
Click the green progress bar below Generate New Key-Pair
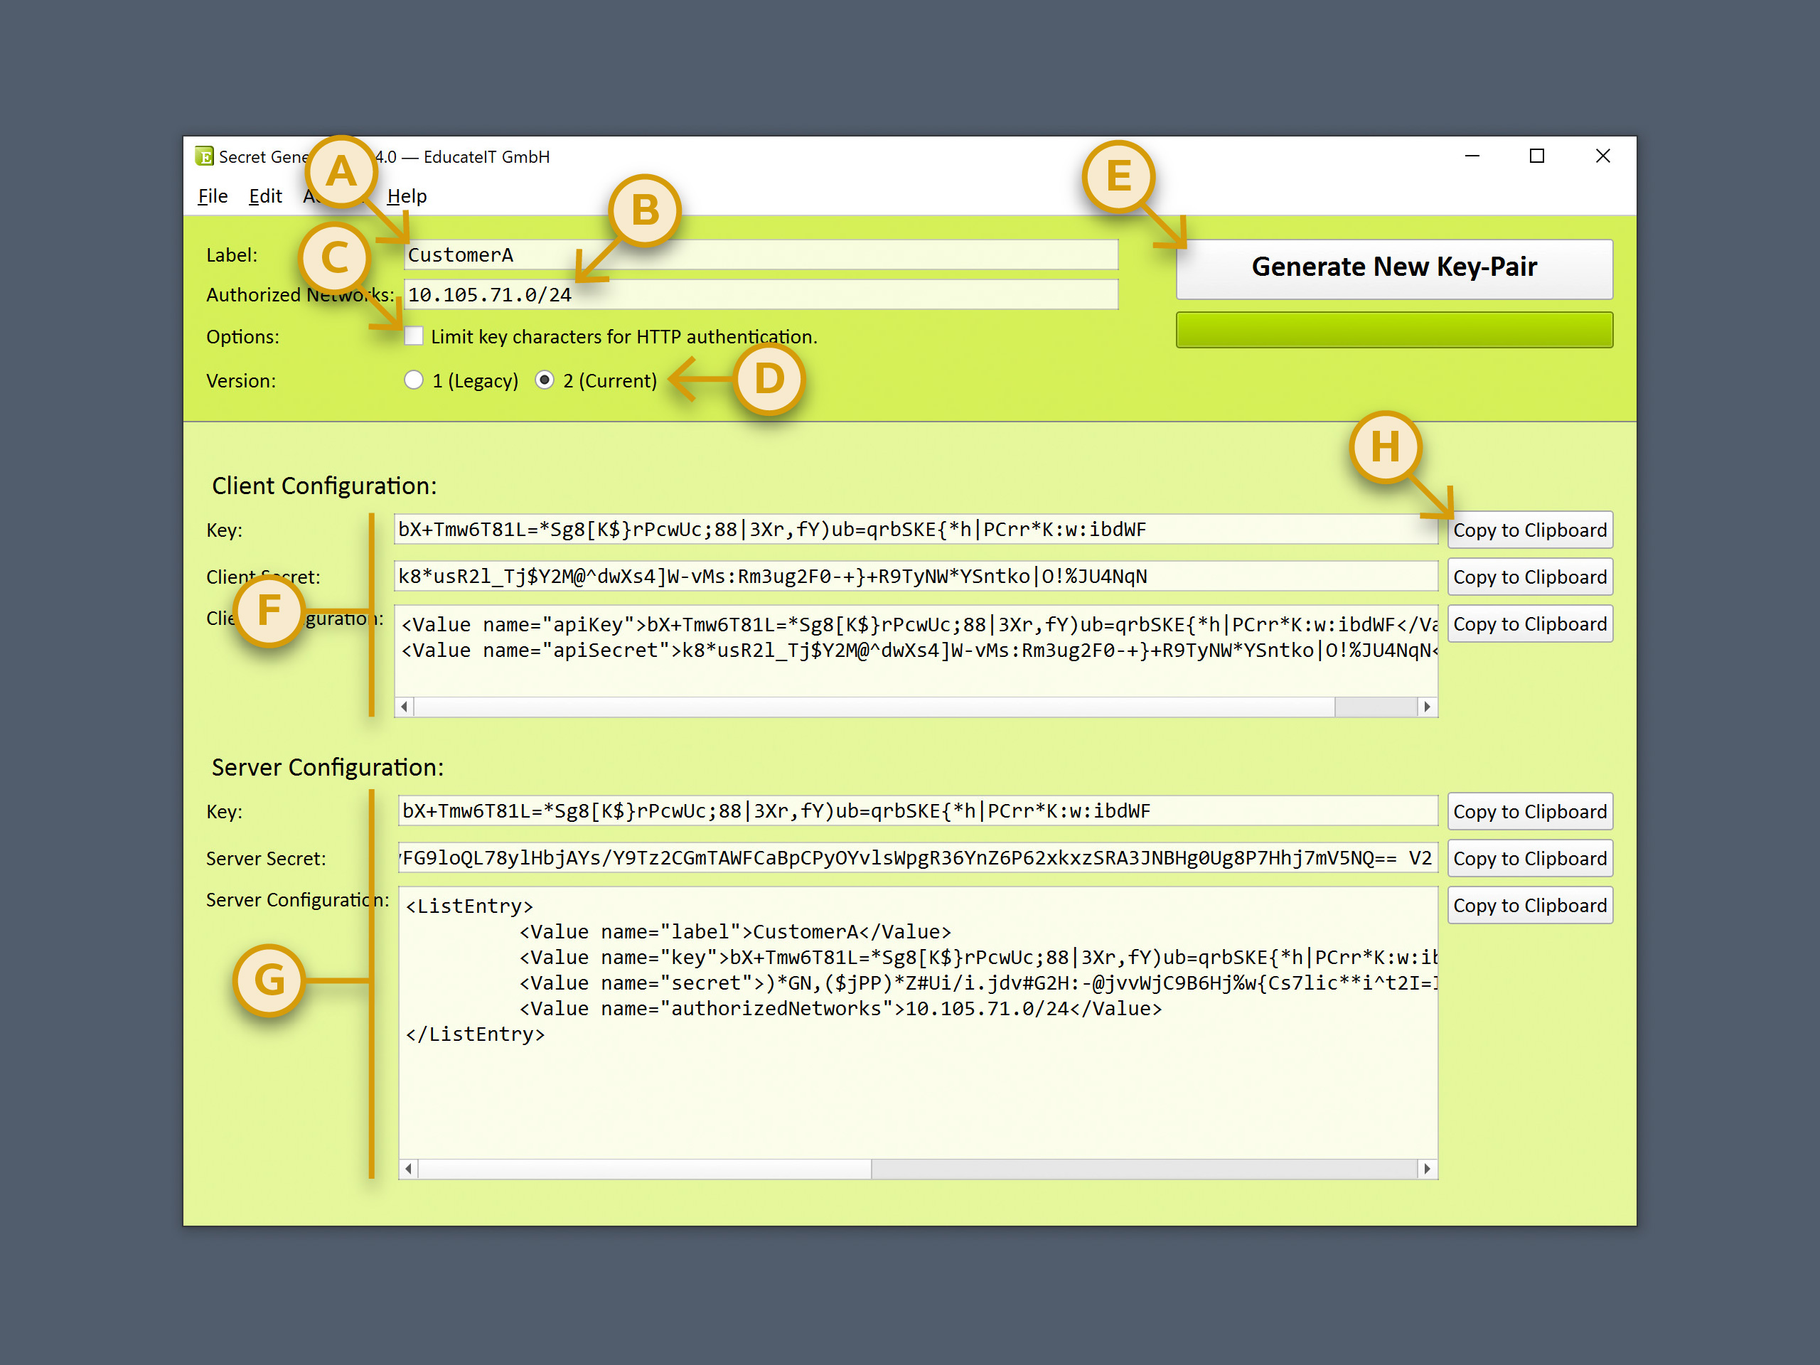coord(1394,330)
